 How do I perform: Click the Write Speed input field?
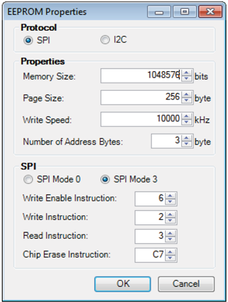pyautogui.click(x=141, y=119)
